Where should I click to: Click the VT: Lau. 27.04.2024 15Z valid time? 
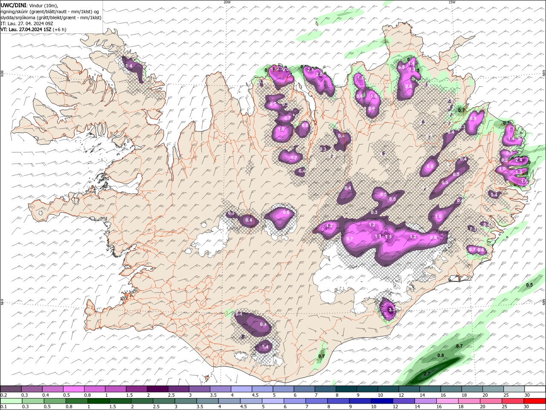[26, 29]
